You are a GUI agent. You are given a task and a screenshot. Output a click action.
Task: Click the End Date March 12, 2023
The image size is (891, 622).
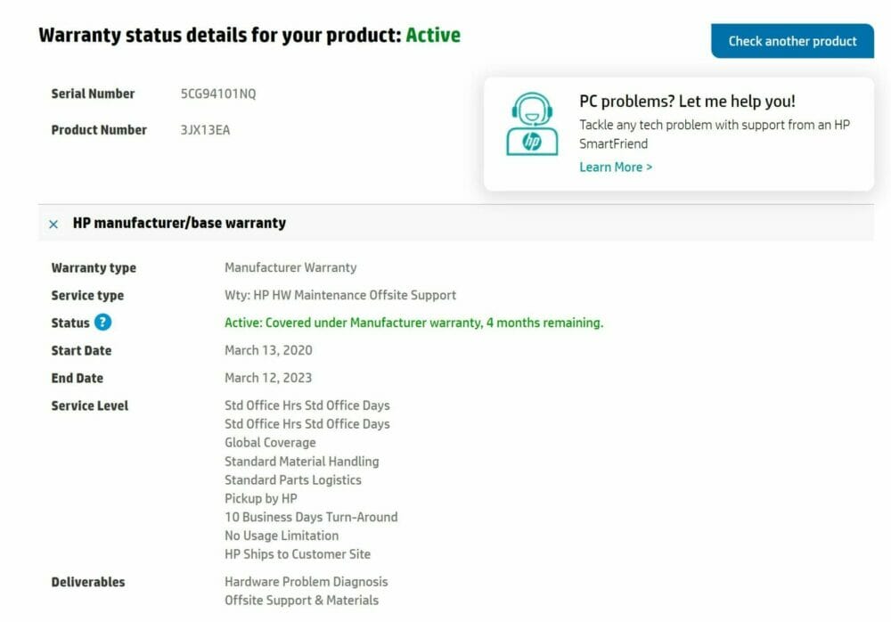point(268,378)
